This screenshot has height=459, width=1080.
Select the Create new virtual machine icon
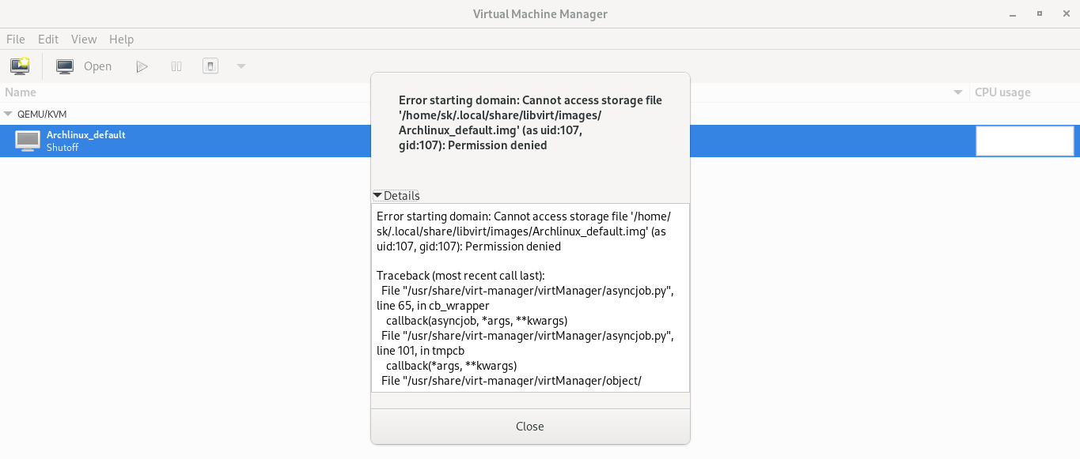coord(19,66)
